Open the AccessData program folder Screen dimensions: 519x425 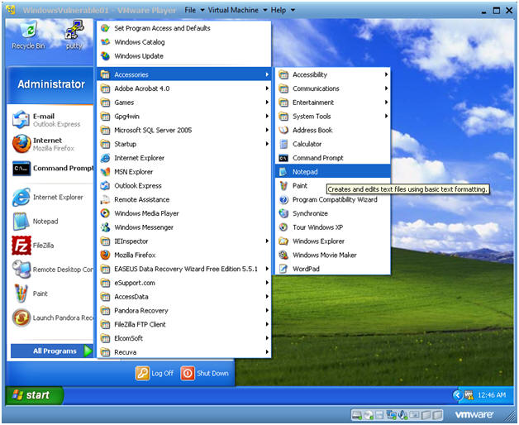[184, 297]
